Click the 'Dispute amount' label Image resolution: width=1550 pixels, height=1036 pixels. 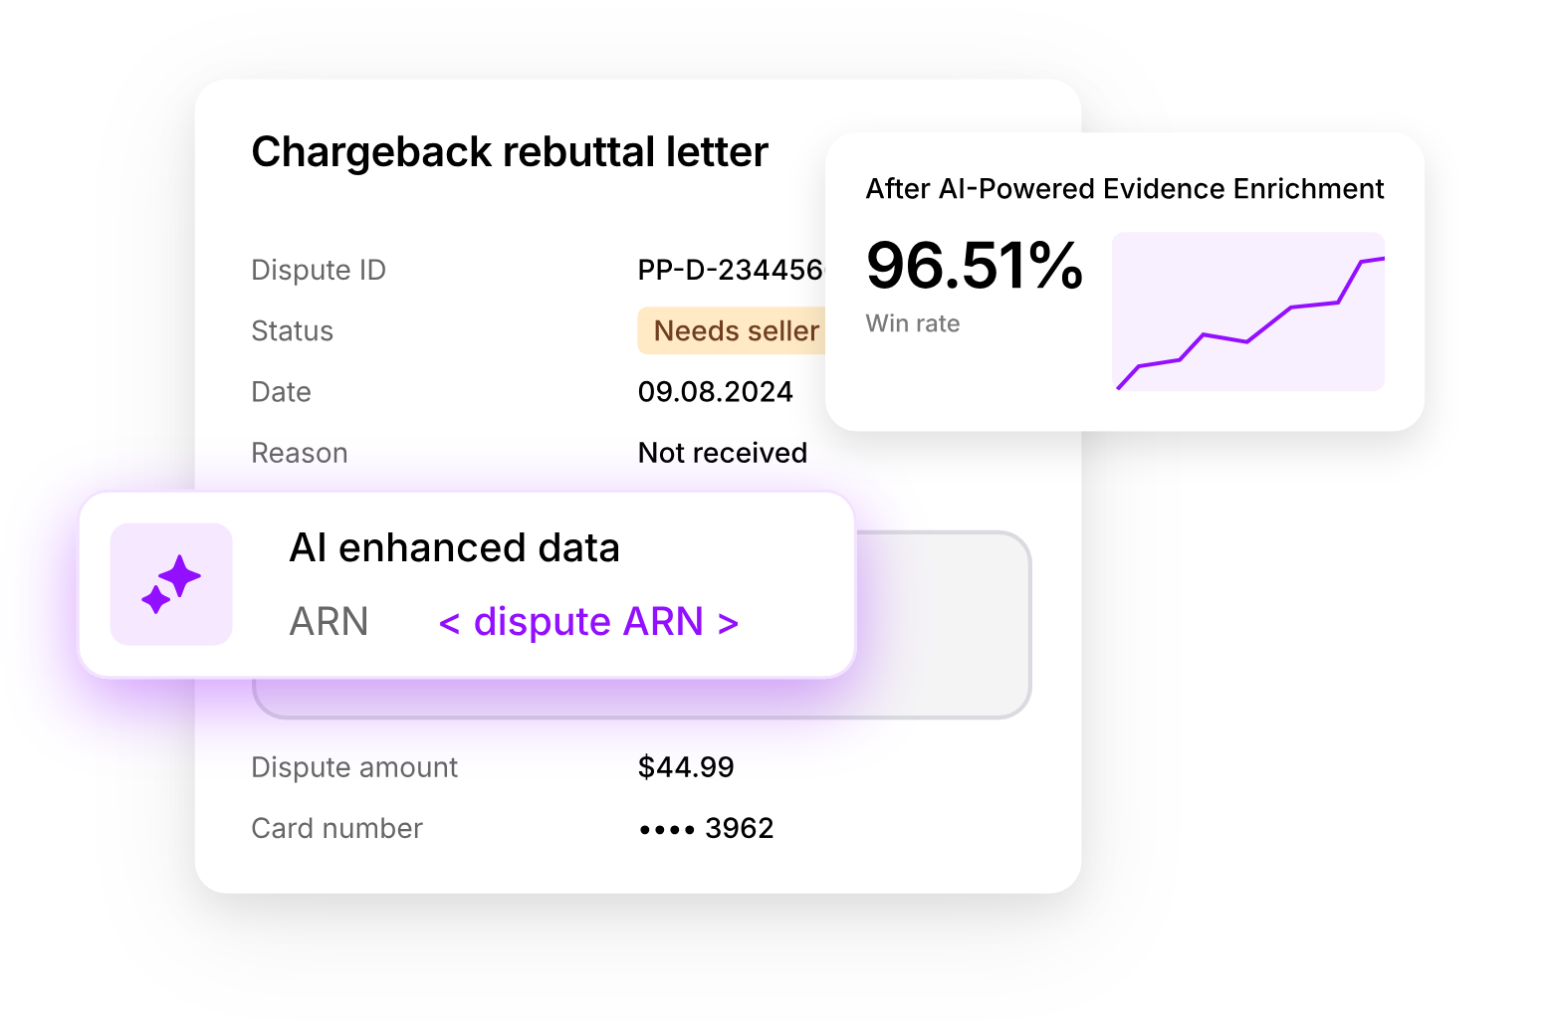354,767
